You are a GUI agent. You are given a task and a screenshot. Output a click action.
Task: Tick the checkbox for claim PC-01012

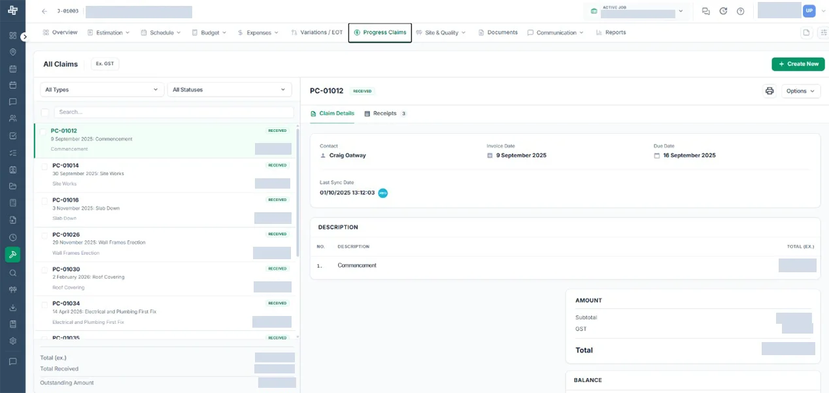click(43, 132)
